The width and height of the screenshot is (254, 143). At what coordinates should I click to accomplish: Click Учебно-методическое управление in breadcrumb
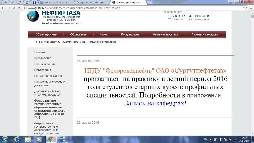(x=98, y=42)
